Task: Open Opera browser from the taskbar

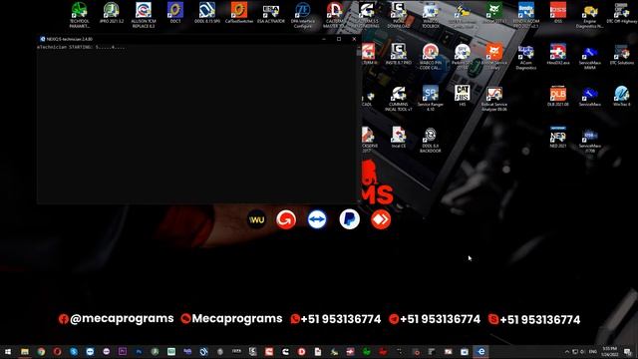Action: click(x=58, y=352)
